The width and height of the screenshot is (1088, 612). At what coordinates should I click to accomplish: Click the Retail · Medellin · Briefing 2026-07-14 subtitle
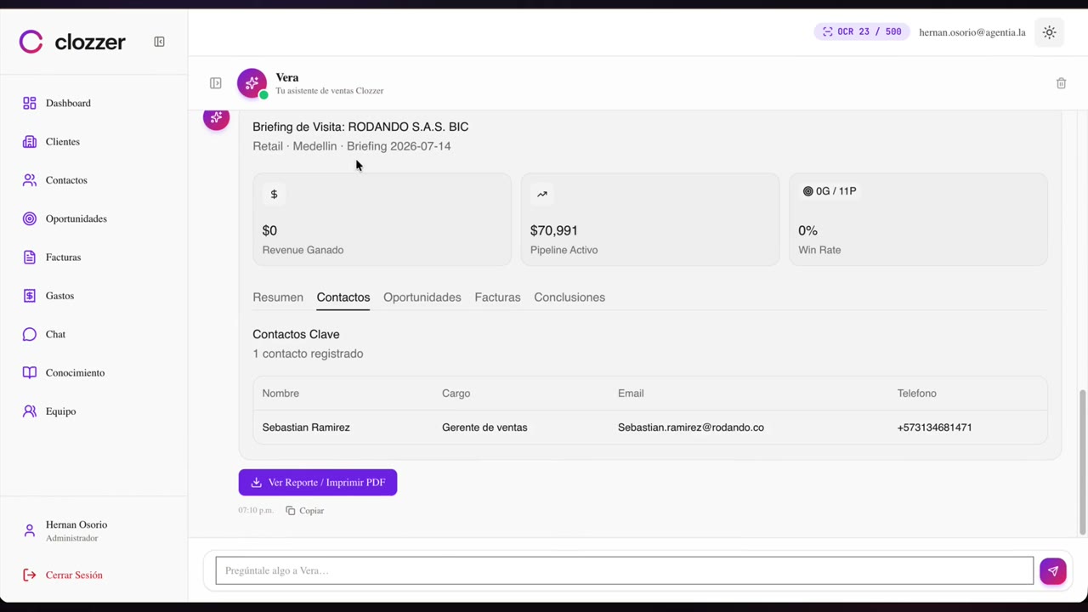[x=352, y=146]
